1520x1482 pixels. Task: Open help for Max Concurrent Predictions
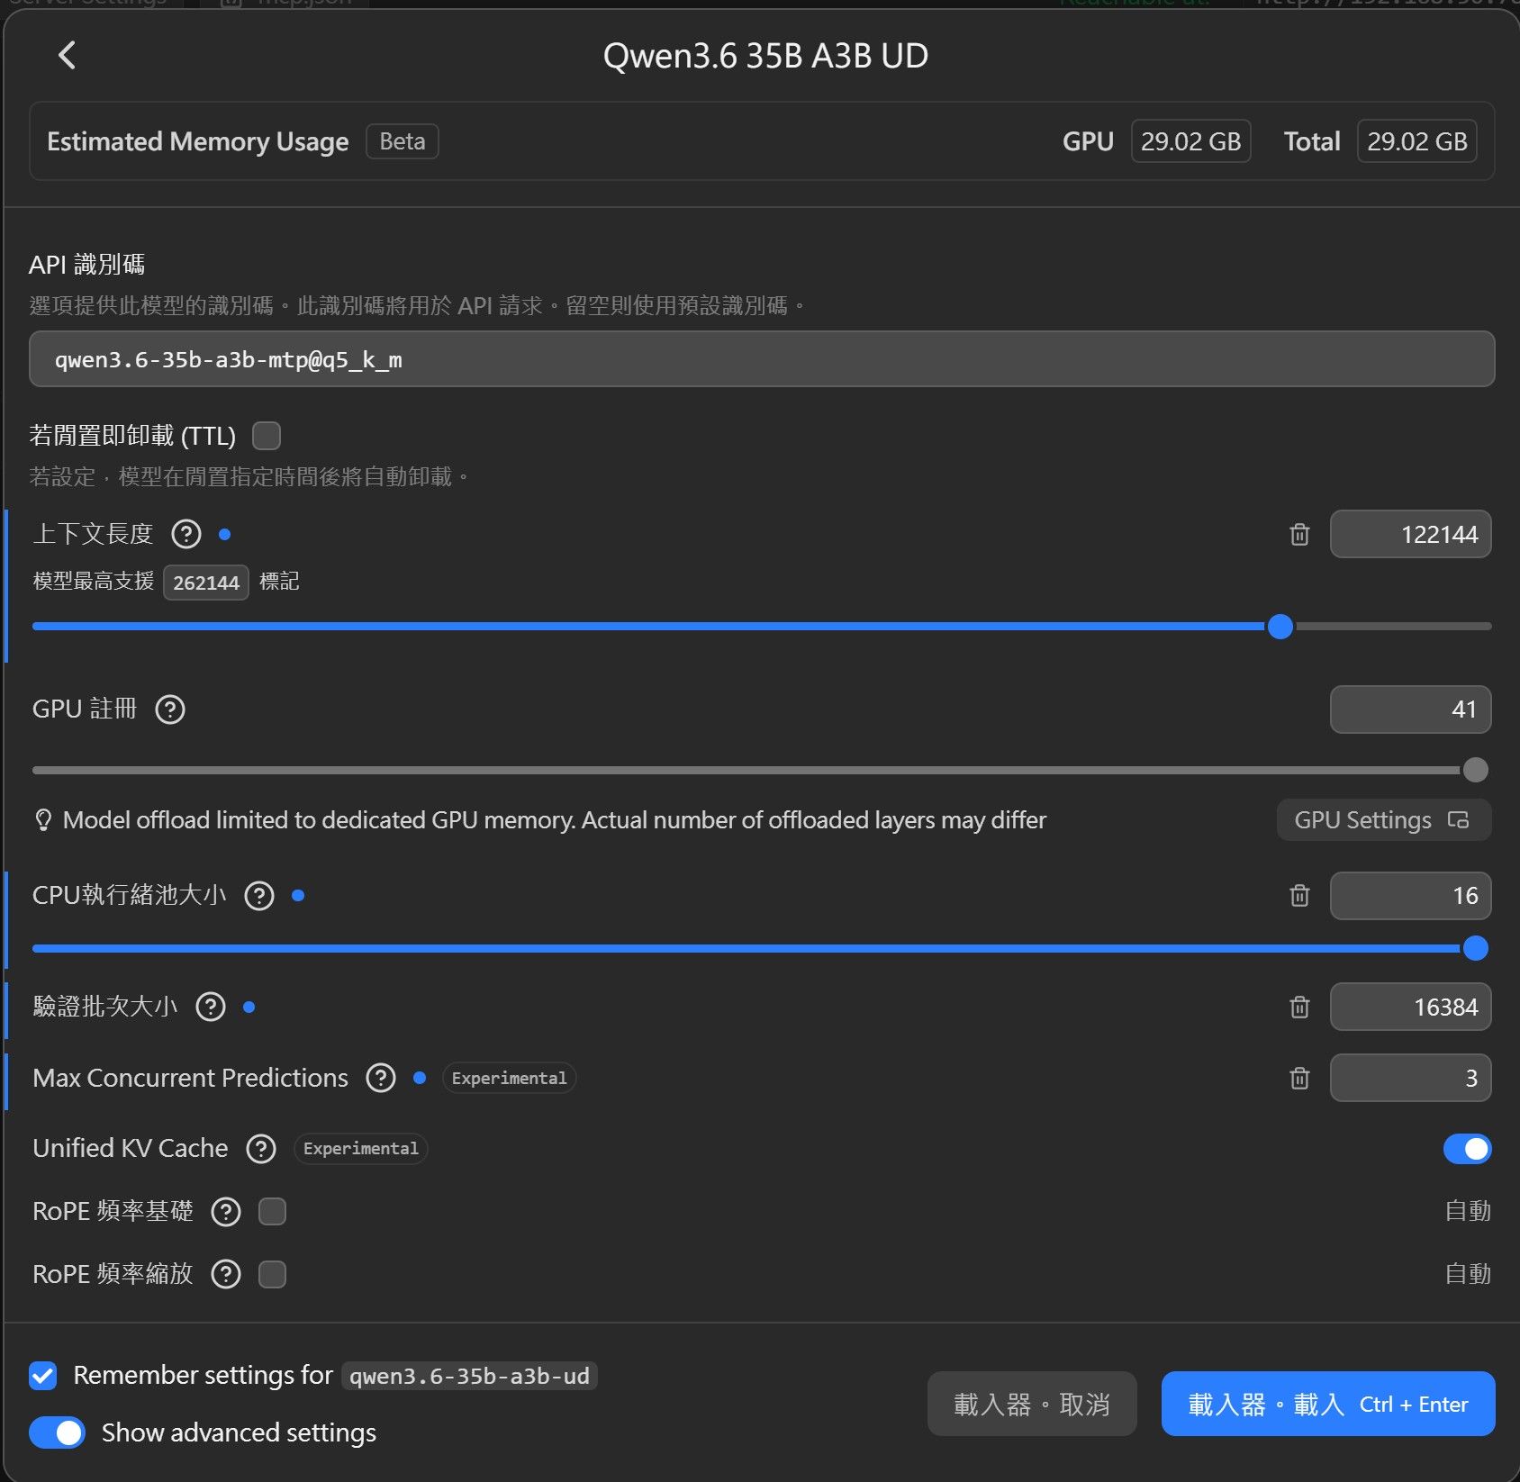(381, 1078)
